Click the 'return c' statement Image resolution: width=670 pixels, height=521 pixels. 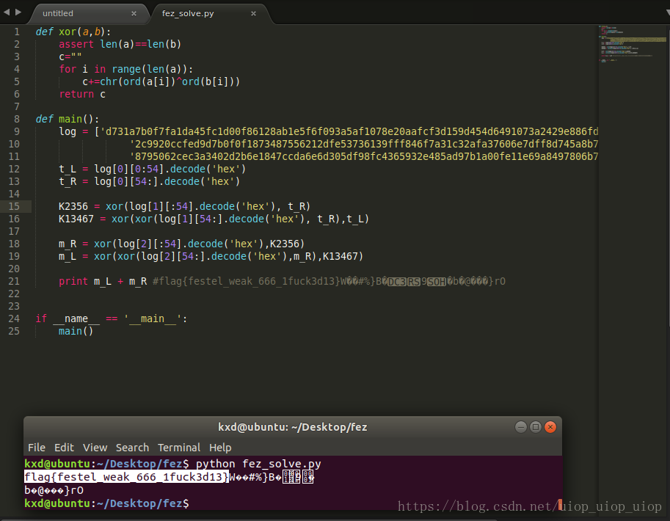point(82,94)
